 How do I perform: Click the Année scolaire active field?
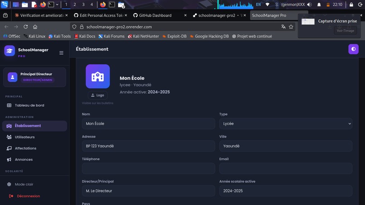tap(286, 191)
